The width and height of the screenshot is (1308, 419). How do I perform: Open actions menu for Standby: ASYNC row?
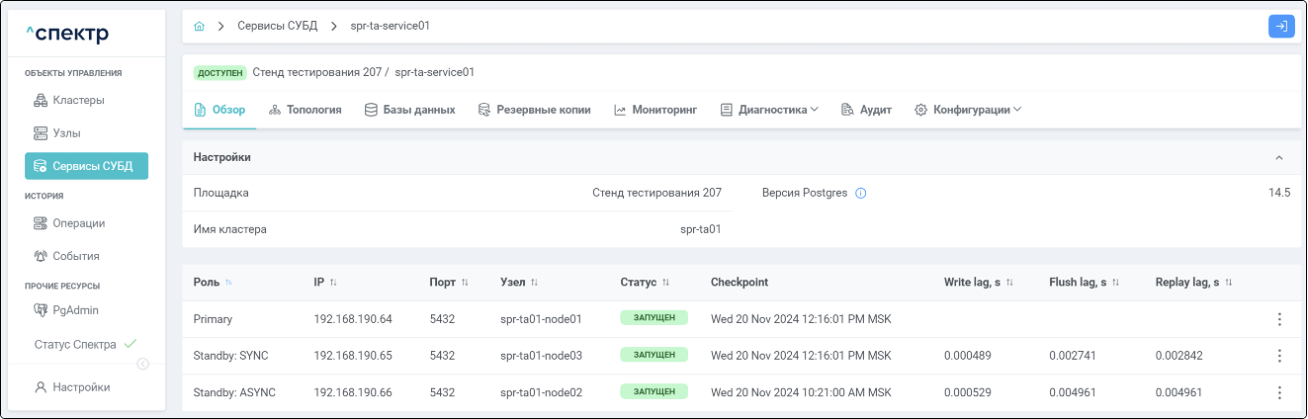[1279, 392]
